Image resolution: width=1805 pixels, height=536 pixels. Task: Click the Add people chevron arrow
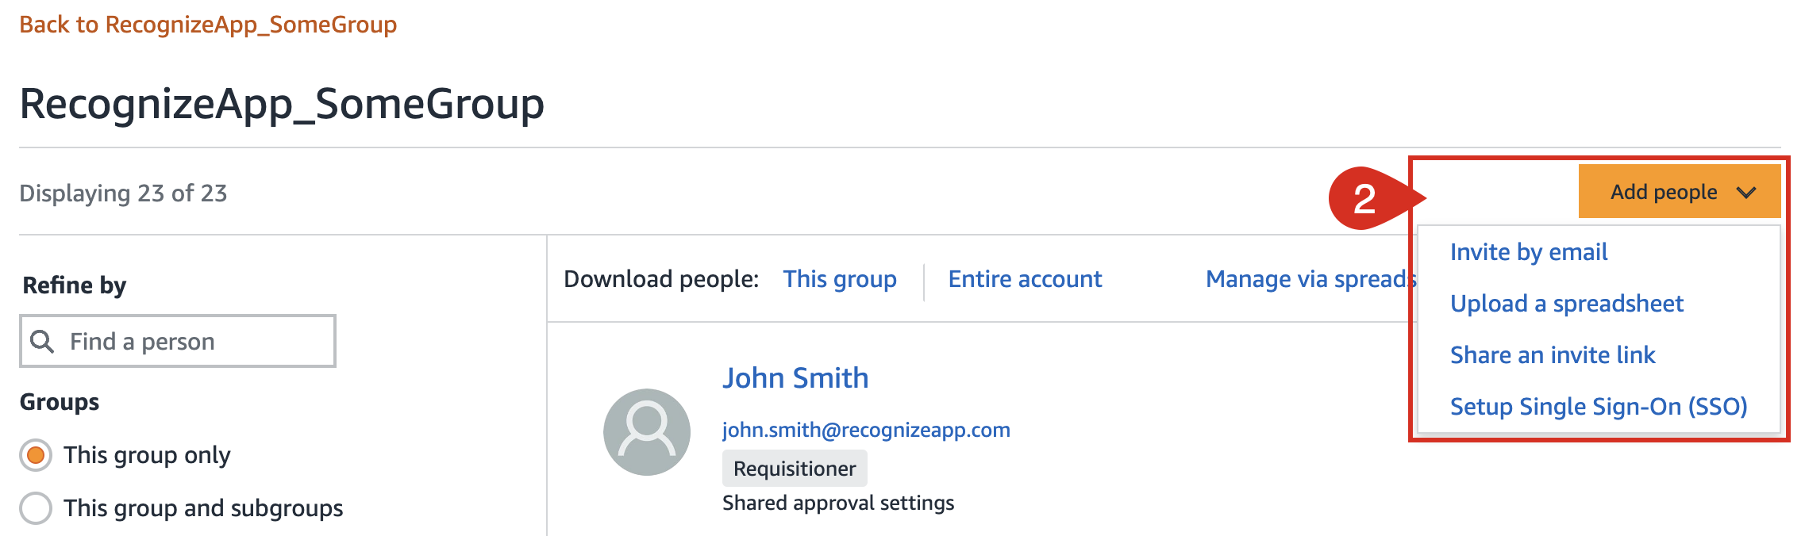[1746, 193]
